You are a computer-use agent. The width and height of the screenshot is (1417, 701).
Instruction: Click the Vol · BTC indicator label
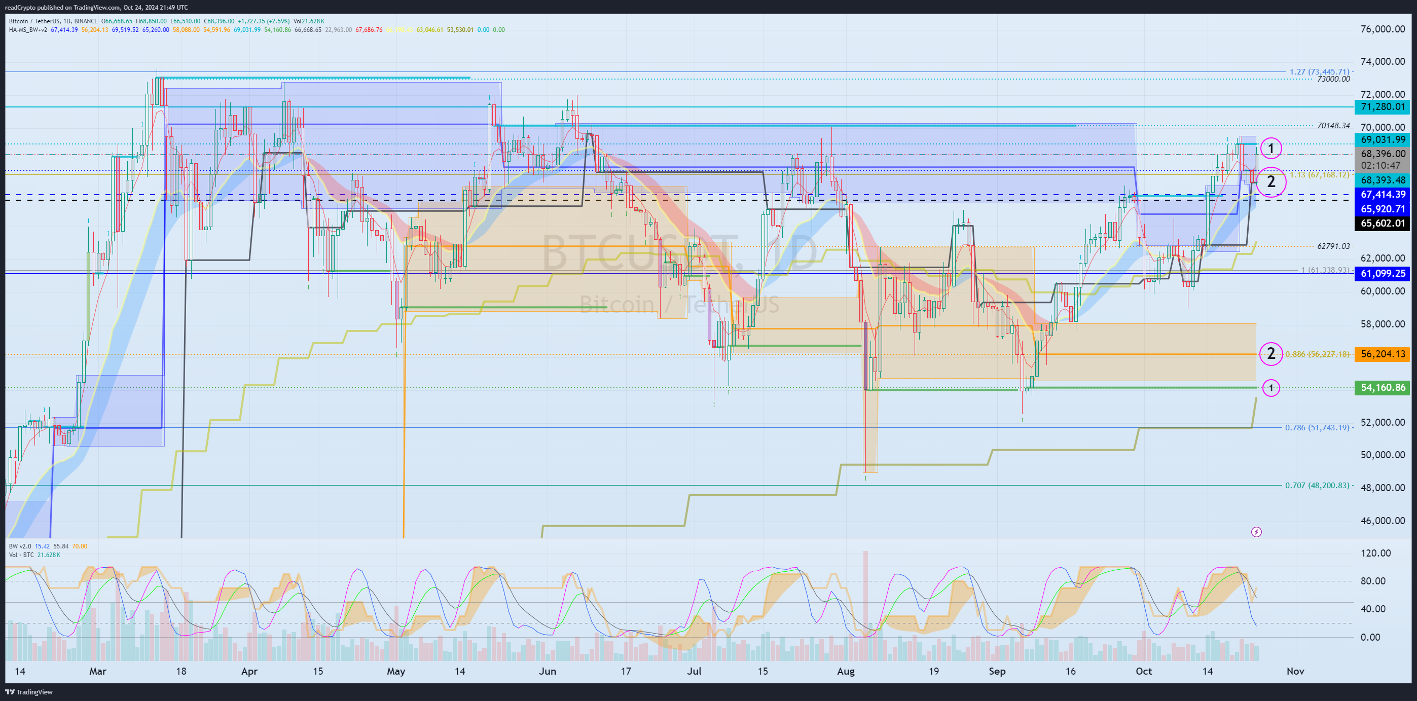[x=21, y=555]
